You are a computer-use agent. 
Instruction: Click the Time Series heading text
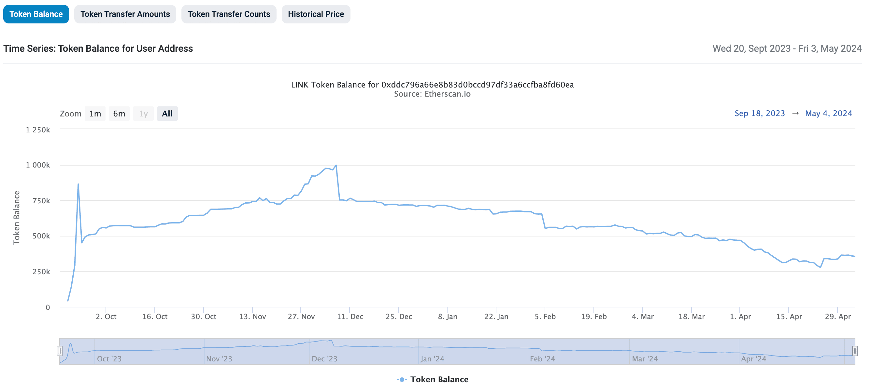(x=98, y=48)
